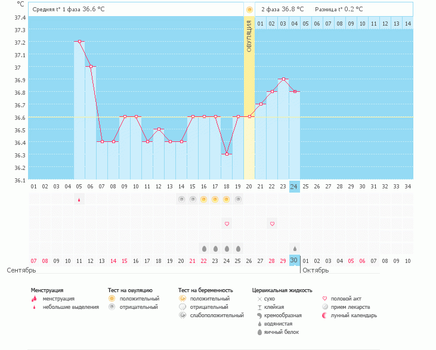Click the яичный белок icon in legend
This screenshot has height=350, width=436.
coord(259,332)
